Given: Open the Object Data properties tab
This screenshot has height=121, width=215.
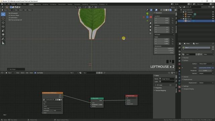Looking at the screenshot, I should point(179,84).
